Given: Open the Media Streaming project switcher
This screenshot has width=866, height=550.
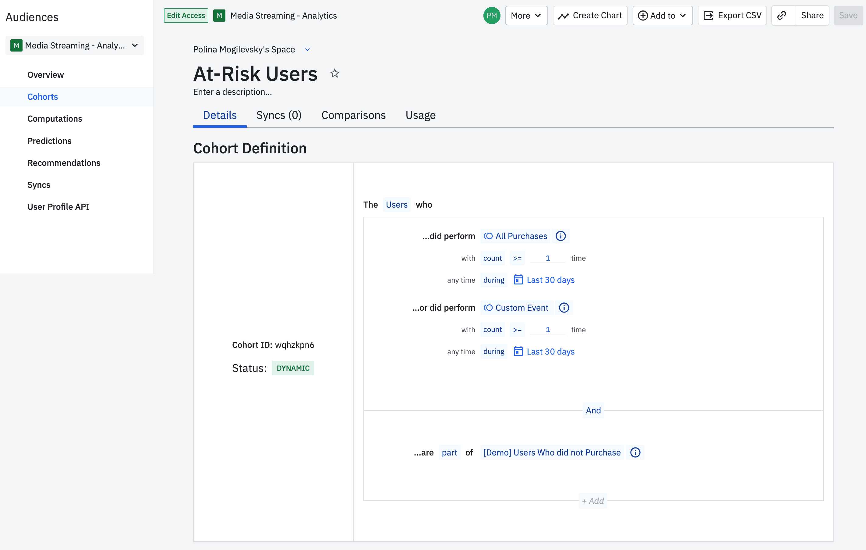Looking at the screenshot, I should (x=74, y=45).
